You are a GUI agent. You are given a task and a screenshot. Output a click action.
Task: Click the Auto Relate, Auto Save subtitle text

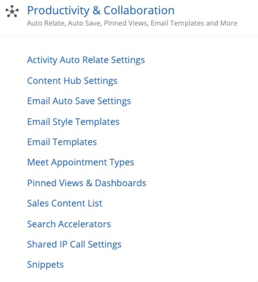pyautogui.click(x=132, y=23)
